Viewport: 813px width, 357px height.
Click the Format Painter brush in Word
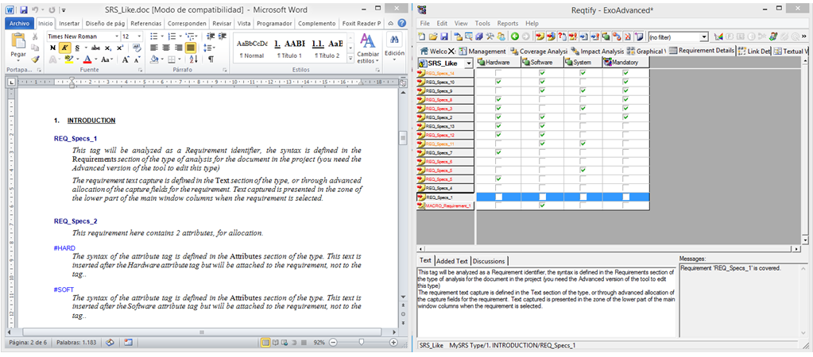point(35,59)
